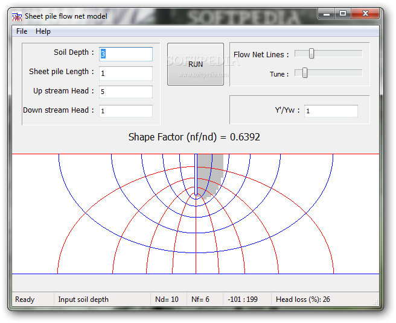Click the Sheet pile Length field
Screen dimensions: 396x323
126,74
